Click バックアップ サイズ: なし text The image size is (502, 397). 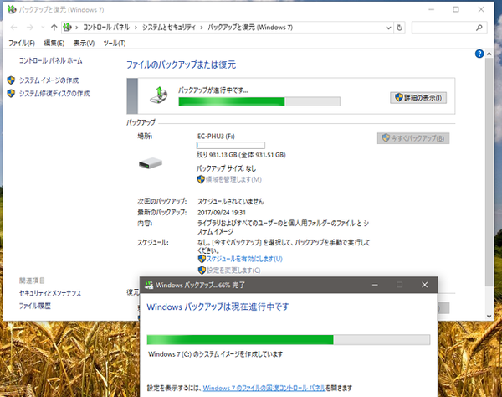click(227, 168)
